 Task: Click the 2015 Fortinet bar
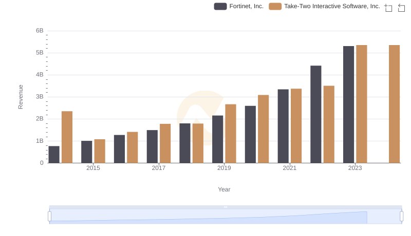[87, 152]
